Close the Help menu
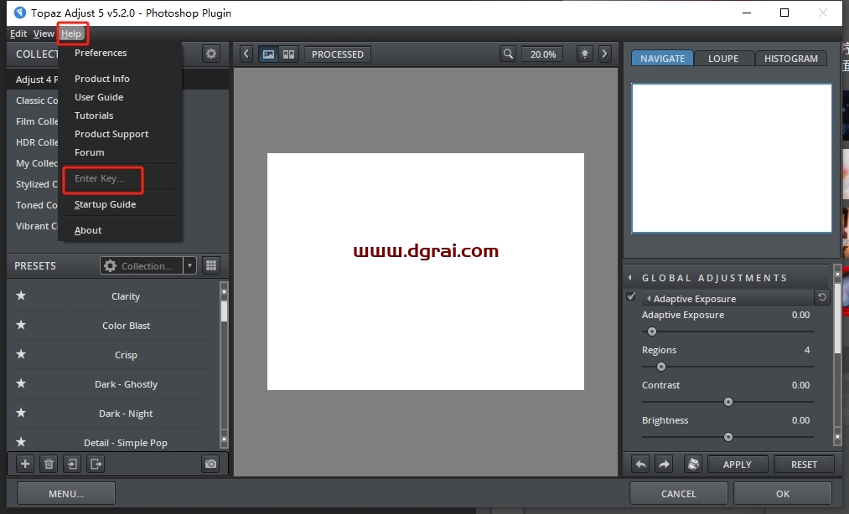The image size is (849, 514). point(71,33)
